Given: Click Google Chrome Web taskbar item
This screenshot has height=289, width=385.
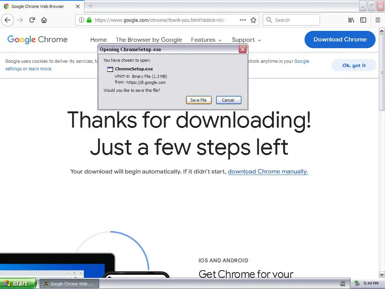Looking at the screenshot, I should (x=69, y=284).
